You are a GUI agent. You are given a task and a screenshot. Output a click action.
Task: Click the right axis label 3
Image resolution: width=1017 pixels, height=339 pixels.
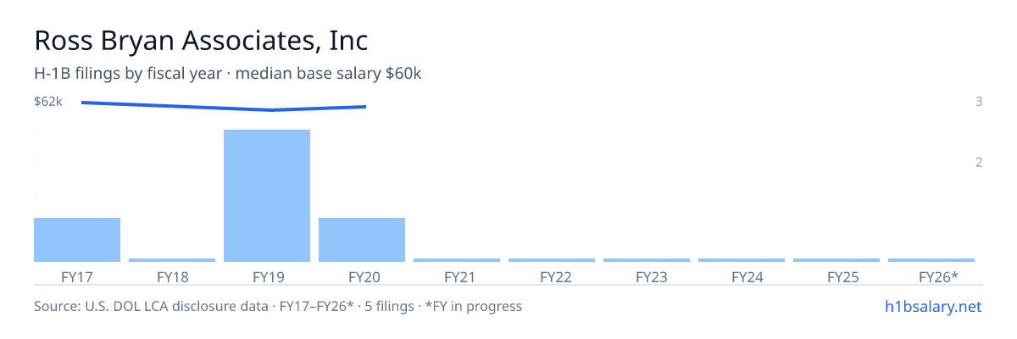tap(979, 102)
